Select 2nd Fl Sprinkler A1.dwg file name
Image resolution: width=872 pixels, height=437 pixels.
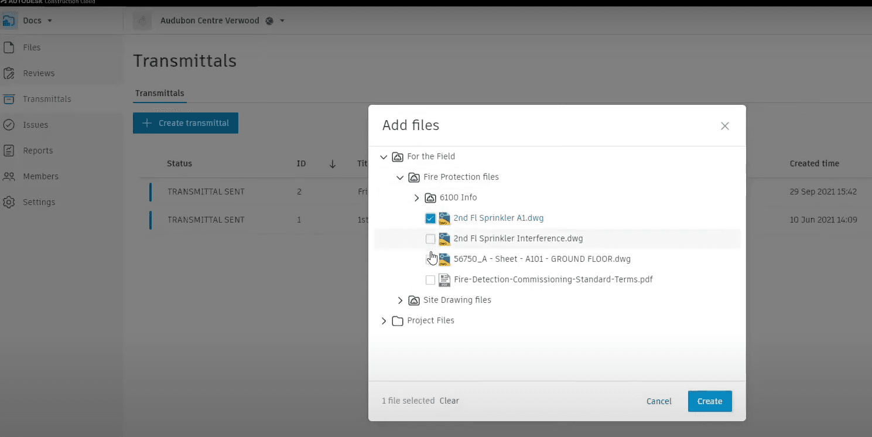point(498,218)
